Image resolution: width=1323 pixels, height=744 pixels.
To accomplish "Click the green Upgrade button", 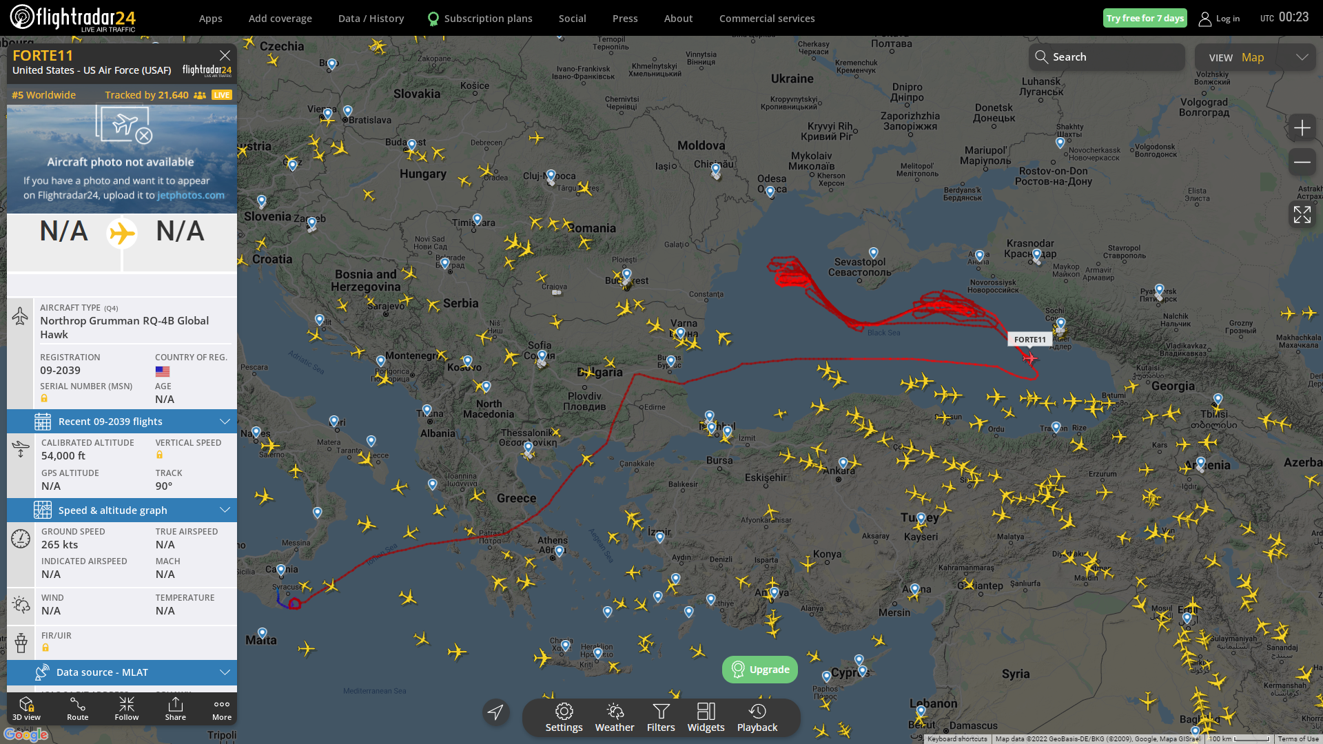I will point(760,670).
